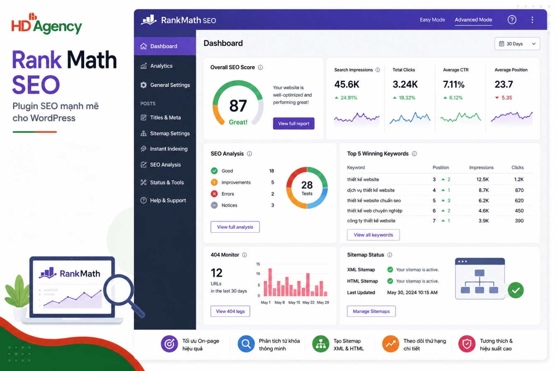557x371 pixels.
Task: Click the info icon beside 404 Monitor
Action: 245,255
